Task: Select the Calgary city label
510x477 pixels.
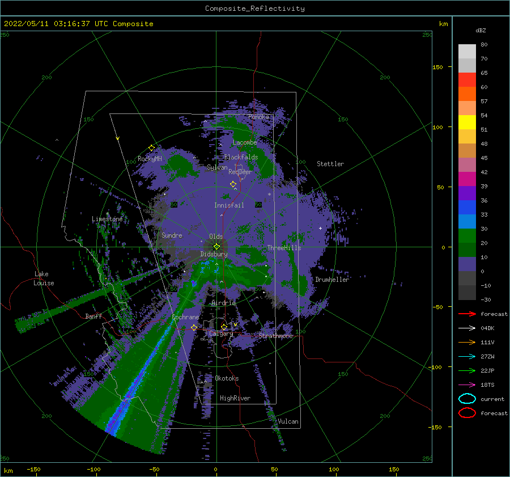Action: pyautogui.click(x=221, y=334)
